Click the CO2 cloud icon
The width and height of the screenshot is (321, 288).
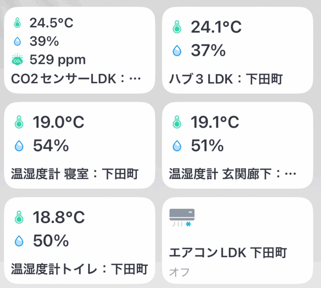point(17,59)
